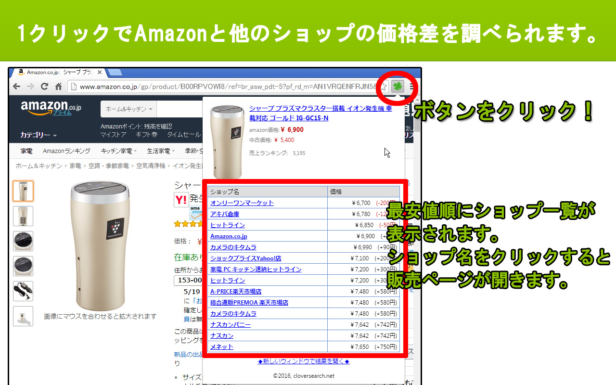Click the Yahoo Y! icon near title
616x385 pixels.
point(181,200)
